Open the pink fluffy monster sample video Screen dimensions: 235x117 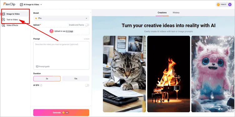(213, 74)
